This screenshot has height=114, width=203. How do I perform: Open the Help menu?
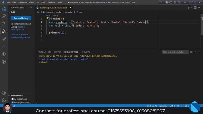point(60,2)
